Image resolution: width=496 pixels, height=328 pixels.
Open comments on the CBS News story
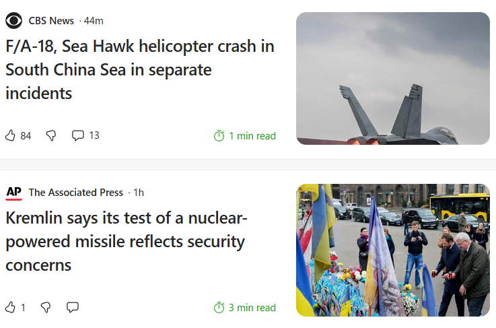77,135
